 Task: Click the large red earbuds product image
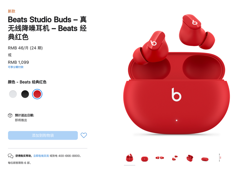176,75
